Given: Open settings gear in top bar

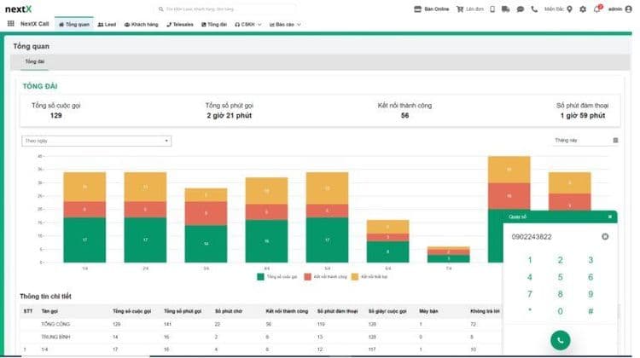Looking at the screenshot, I should pyautogui.click(x=583, y=9).
